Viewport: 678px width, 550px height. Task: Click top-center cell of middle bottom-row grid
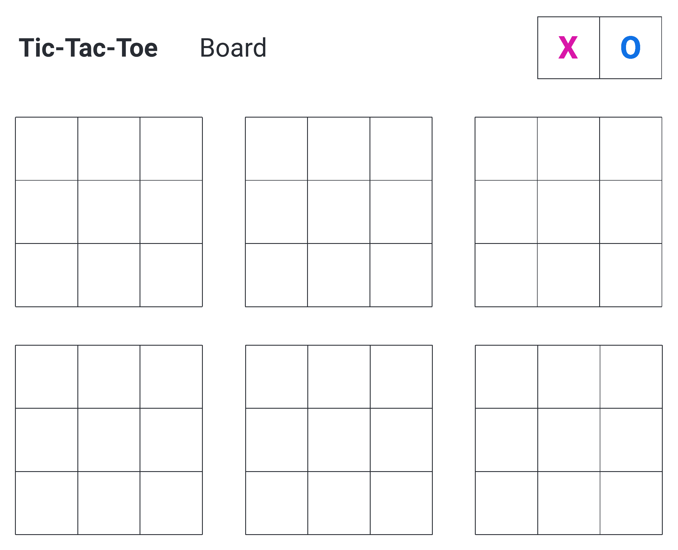(339, 377)
